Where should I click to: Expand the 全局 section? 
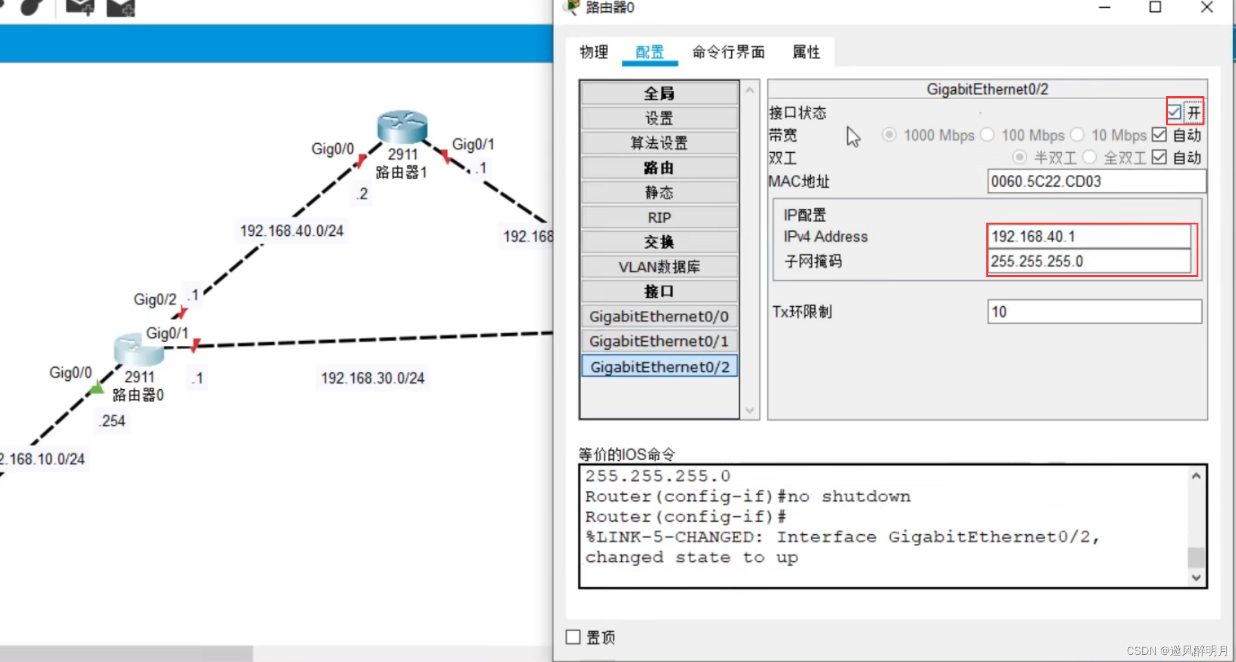point(659,93)
